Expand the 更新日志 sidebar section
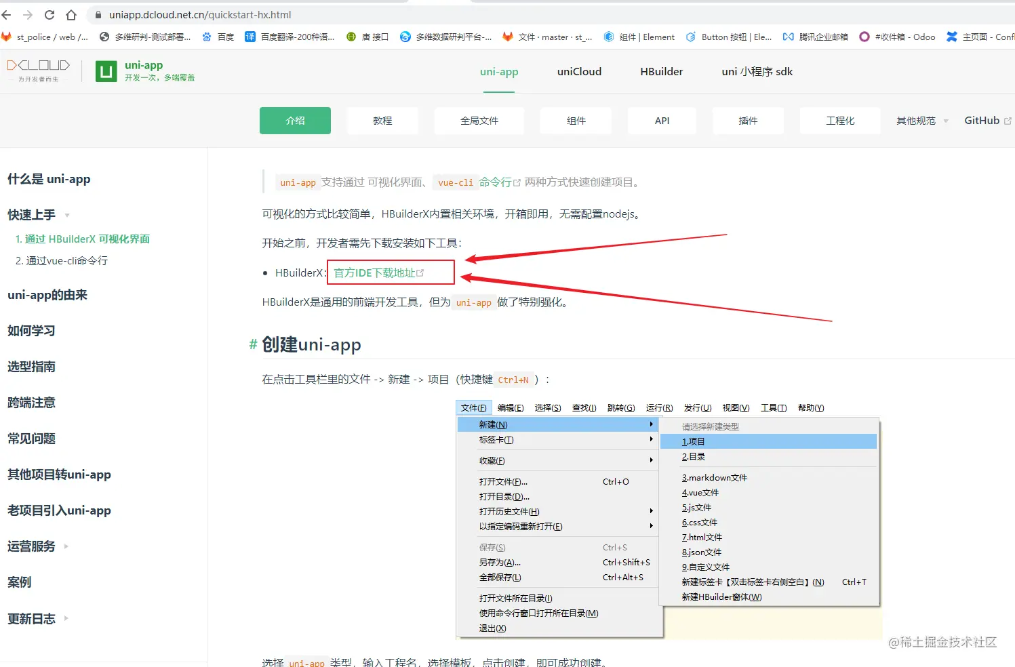The width and height of the screenshot is (1015, 667). (38, 619)
